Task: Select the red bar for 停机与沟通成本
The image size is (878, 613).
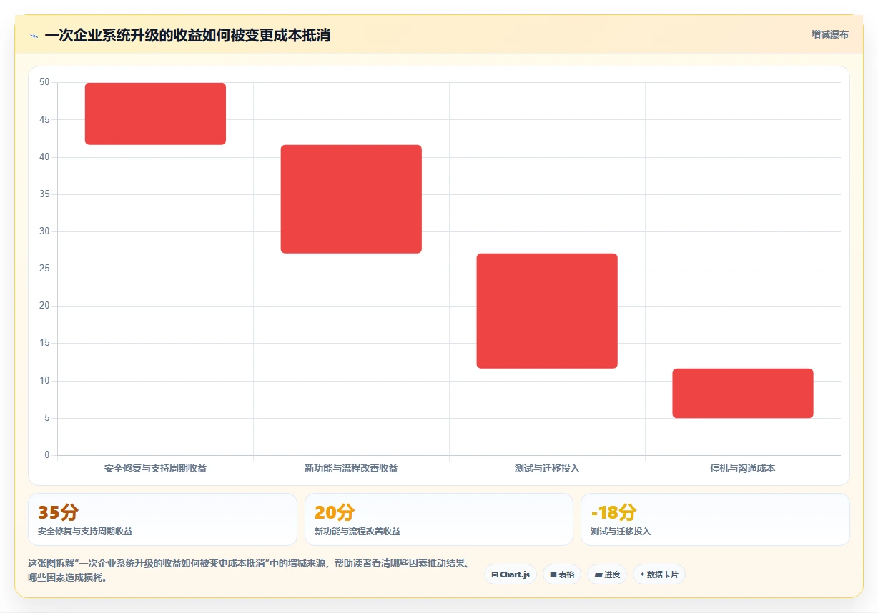Action: point(743,393)
